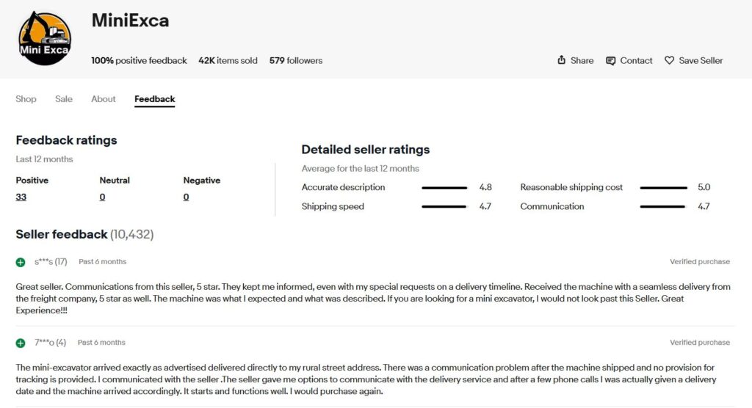Click the Reasonable shipping cost rating bar
752x408 pixels.
pos(663,188)
